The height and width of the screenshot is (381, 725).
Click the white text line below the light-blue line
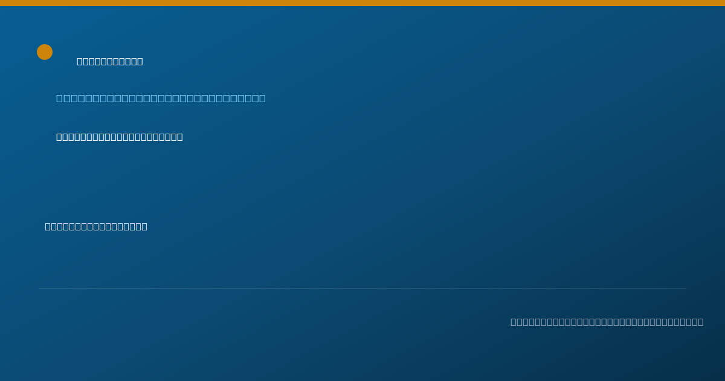[x=120, y=137]
